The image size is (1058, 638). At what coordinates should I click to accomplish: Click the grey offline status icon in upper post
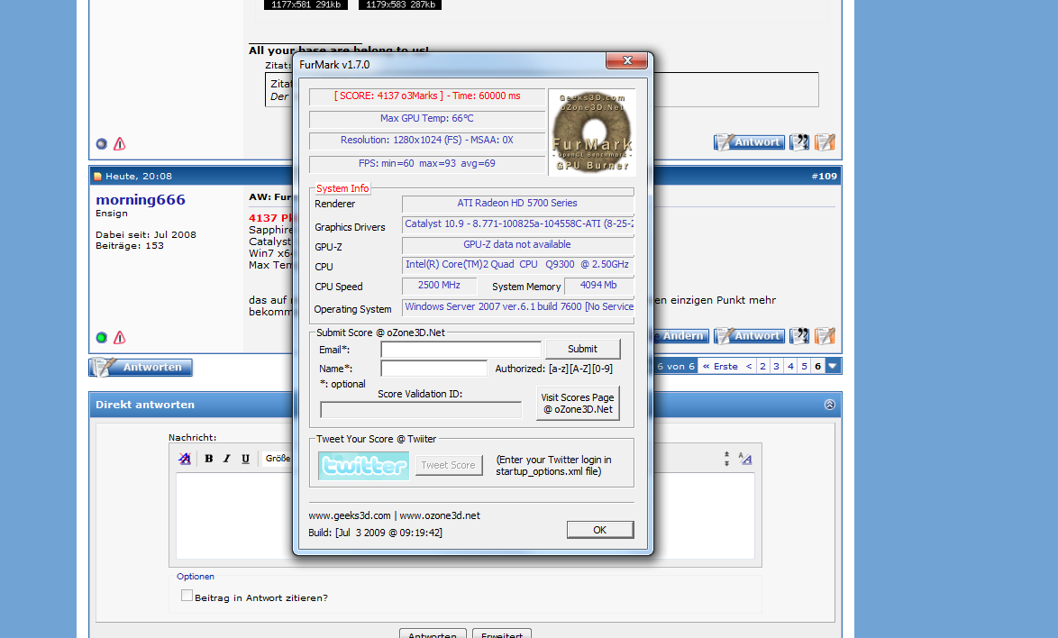101,143
